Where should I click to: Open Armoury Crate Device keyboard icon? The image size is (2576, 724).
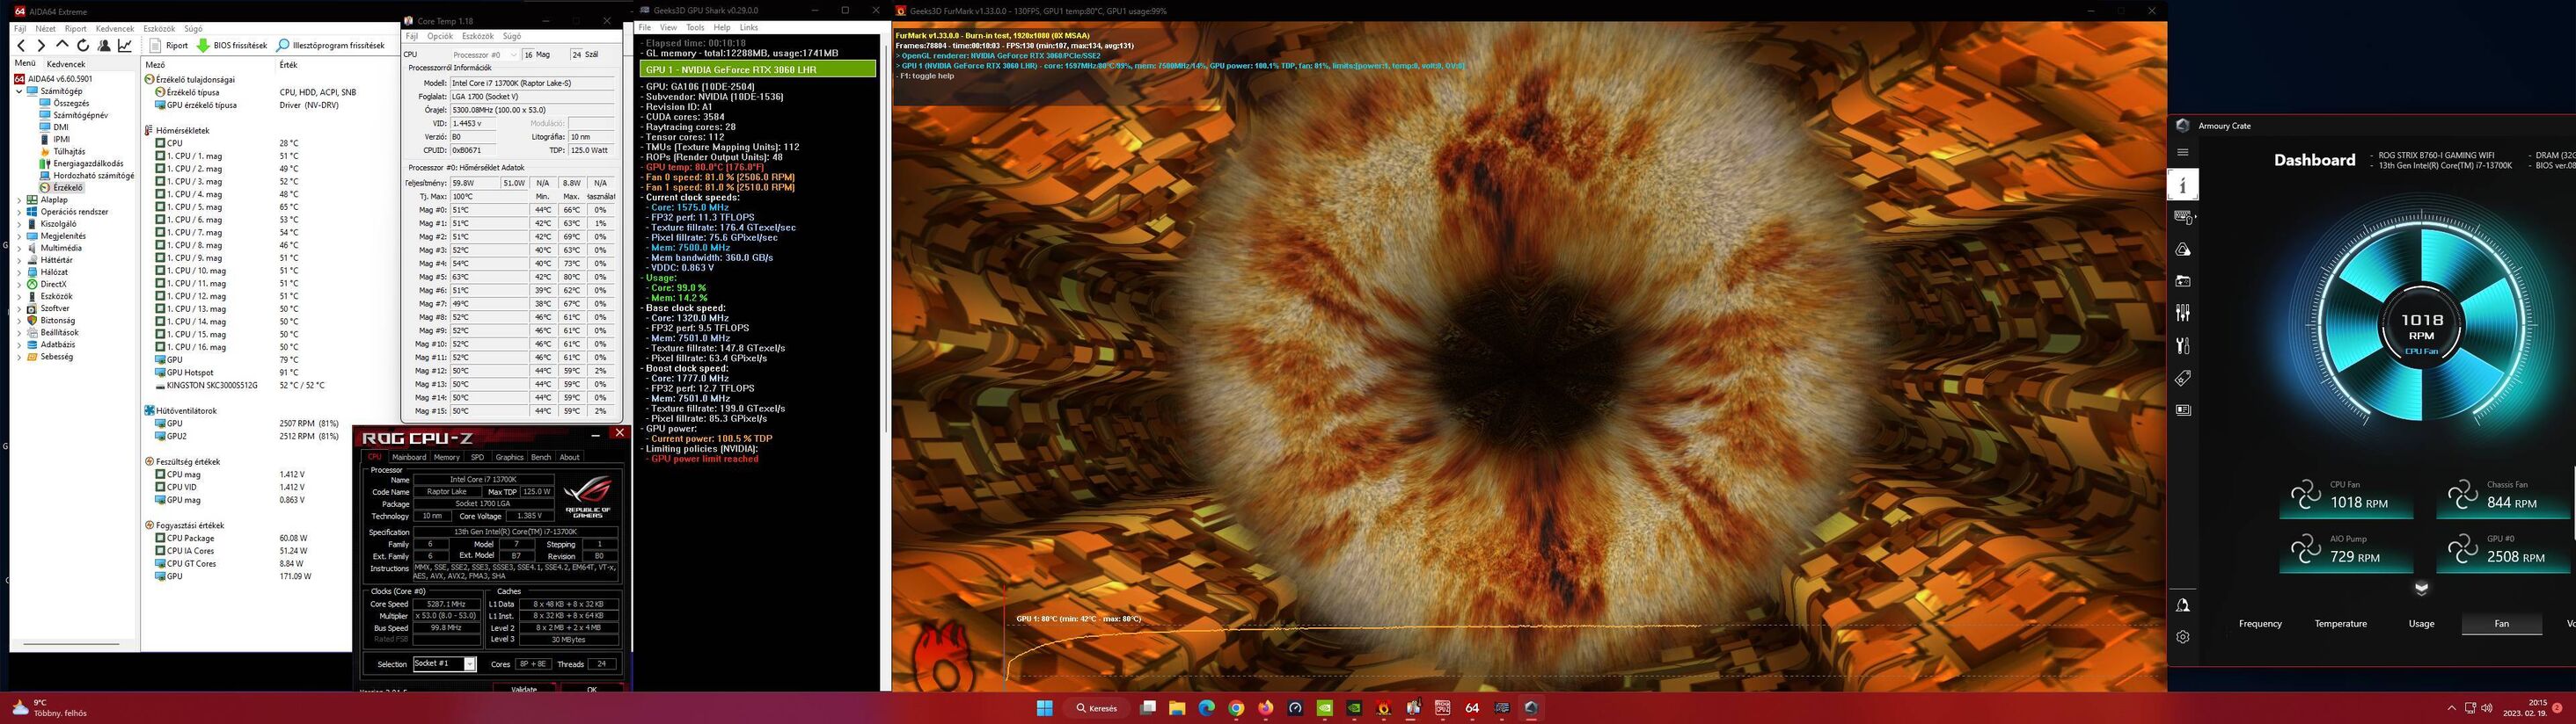coord(2183,217)
